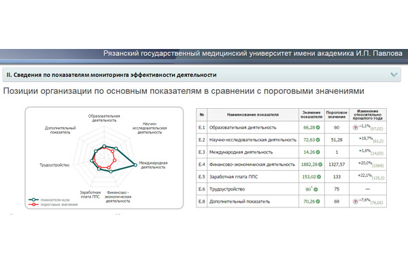Click green check icon beside value 1882,28
This screenshot has width=408, height=272.
tap(320, 165)
